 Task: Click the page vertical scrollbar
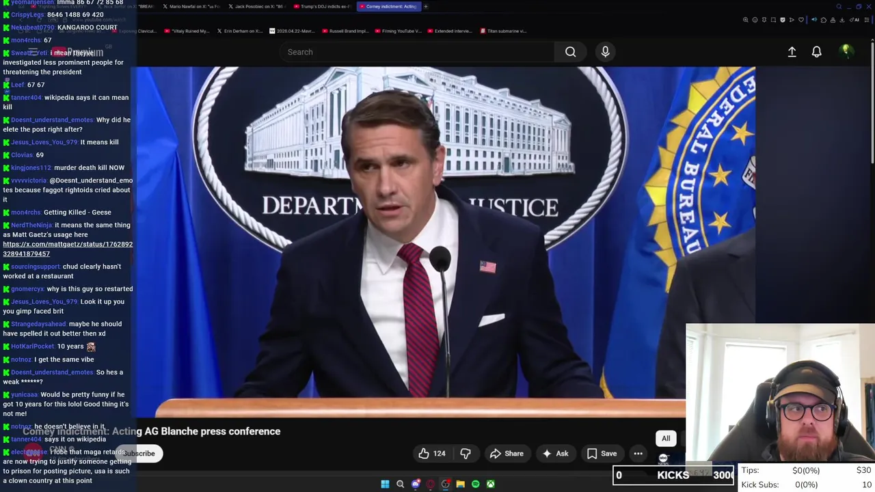coord(872,102)
